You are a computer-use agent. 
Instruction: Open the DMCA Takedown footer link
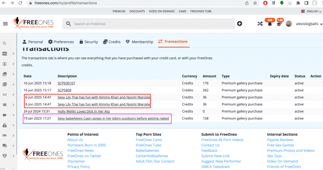(216, 167)
